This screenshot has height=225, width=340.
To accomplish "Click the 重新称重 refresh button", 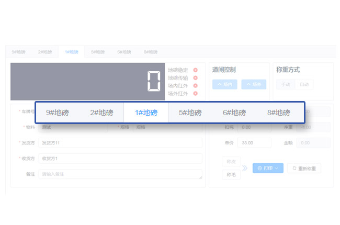I will coord(304,168).
